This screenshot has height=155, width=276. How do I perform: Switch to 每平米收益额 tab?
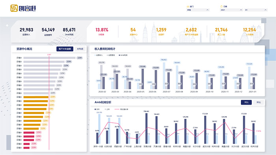65,49
